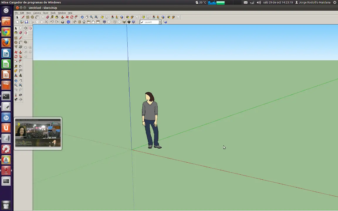Open the Camera menu
338x211 pixels.
pos(37,13)
